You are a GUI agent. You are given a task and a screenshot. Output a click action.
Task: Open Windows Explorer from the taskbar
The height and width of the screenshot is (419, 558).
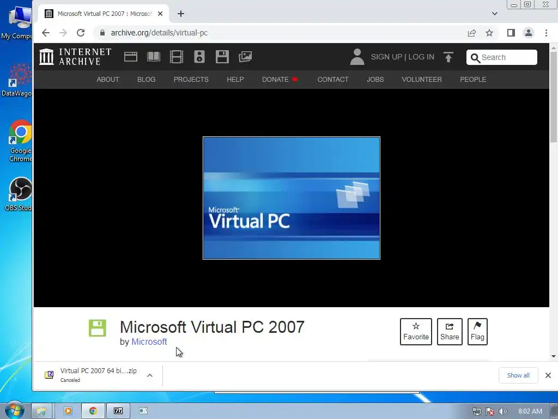tap(41, 411)
